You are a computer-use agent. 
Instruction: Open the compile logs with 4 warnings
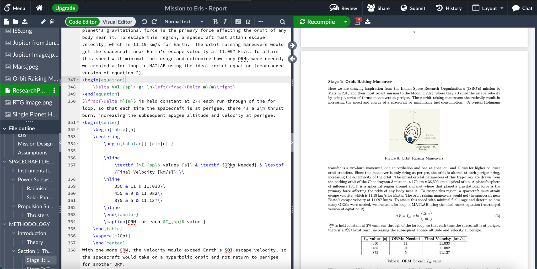coord(357,22)
